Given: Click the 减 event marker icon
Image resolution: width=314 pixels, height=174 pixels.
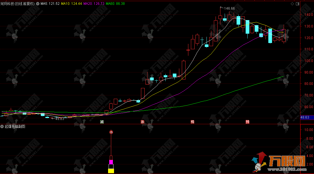Looking at the screenshot, I should [x=102, y=122].
